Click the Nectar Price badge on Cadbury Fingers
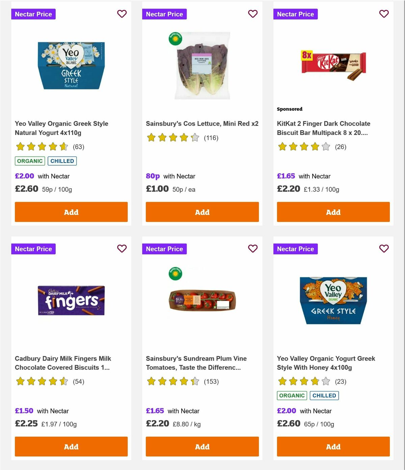The image size is (405, 470). coord(33,249)
